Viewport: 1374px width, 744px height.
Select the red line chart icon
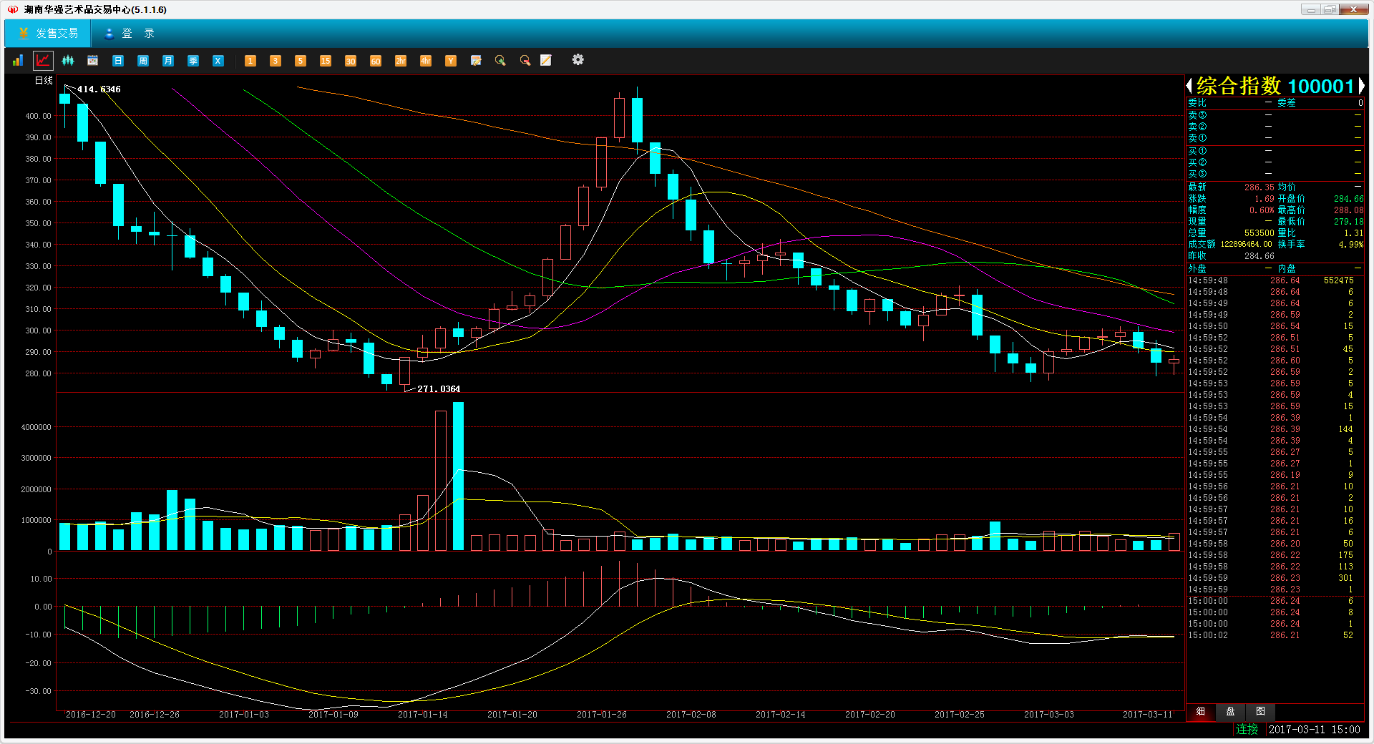(x=44, y=61)
